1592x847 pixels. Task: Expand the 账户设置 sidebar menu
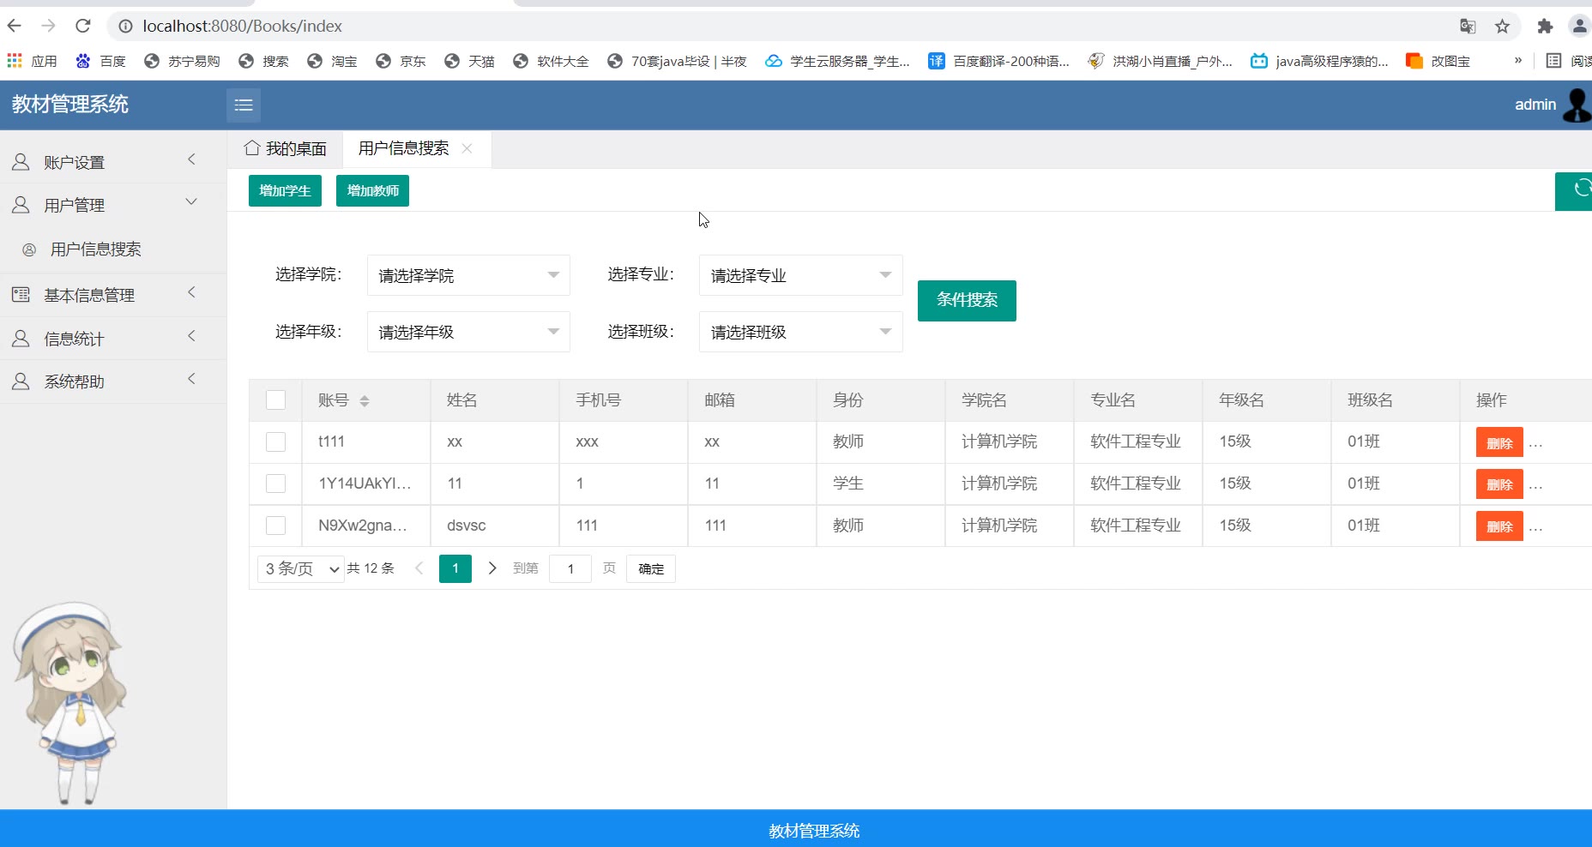tap(113, 162)
